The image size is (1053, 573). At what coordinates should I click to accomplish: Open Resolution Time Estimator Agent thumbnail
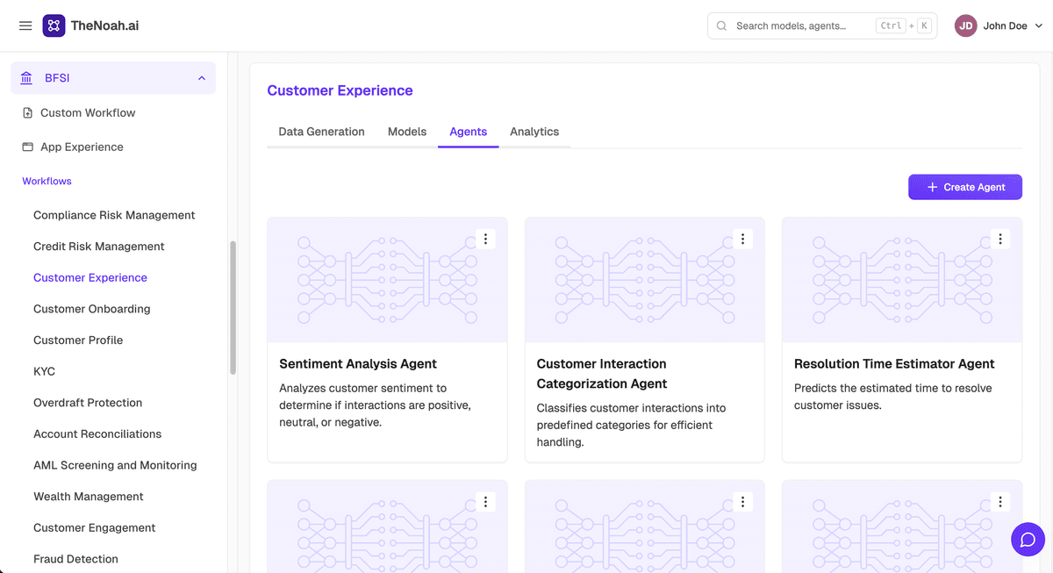pos(902,280)
